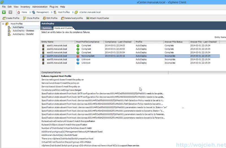The height and width of the screenshot is (148, 226).
Task: Click 'Ruleset DVSSync doesn't match' failure
Action: tap(64, 125)
